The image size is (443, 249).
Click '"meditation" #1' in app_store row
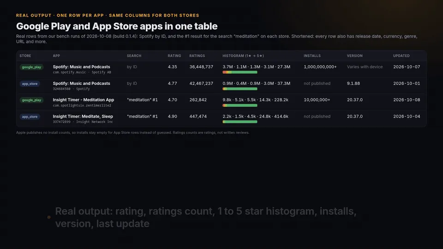142,116
